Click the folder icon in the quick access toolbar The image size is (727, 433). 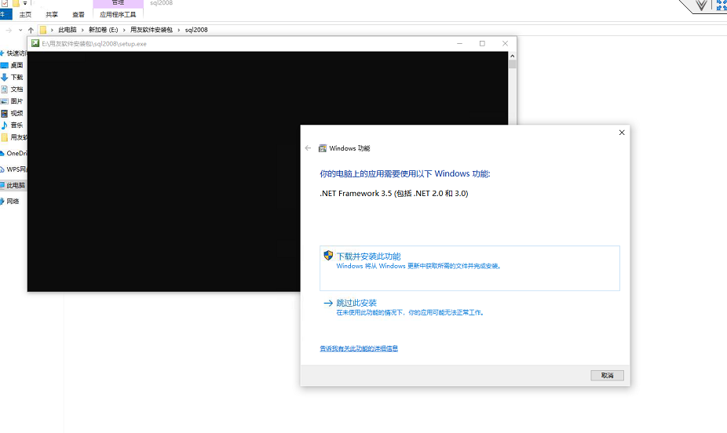(15, 3)
